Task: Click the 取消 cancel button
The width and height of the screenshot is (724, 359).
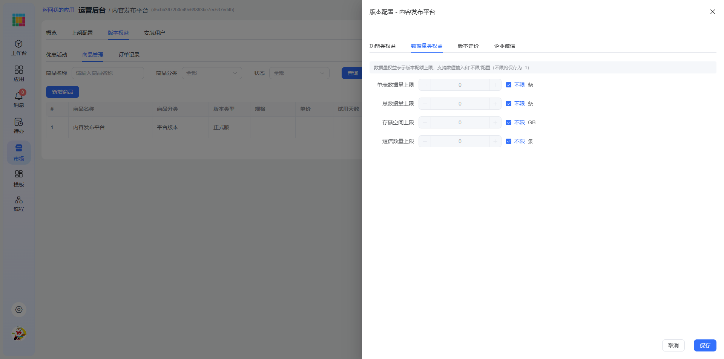Action: 673,345
